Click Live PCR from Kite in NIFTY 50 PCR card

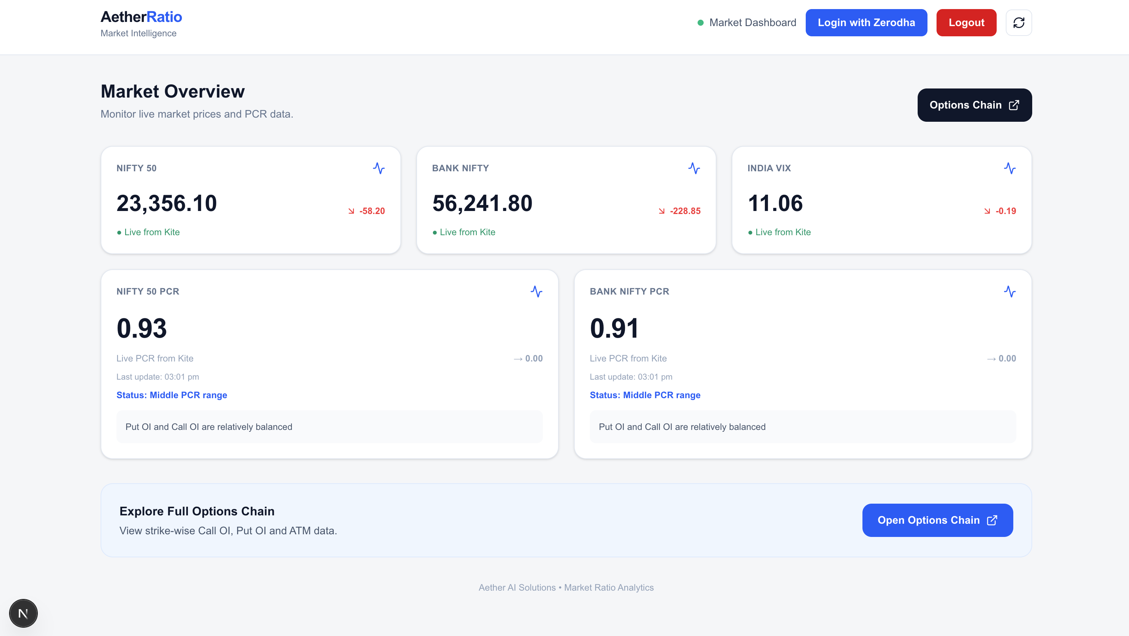[x=155, y=358]
